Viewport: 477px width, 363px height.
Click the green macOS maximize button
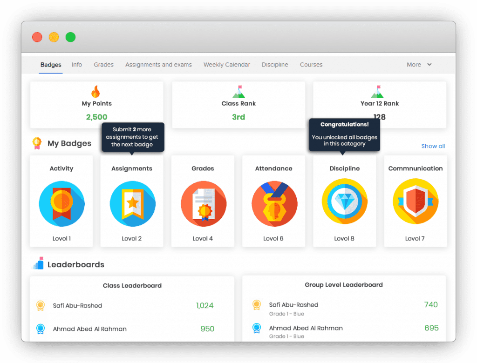click(x=70, y=37)
